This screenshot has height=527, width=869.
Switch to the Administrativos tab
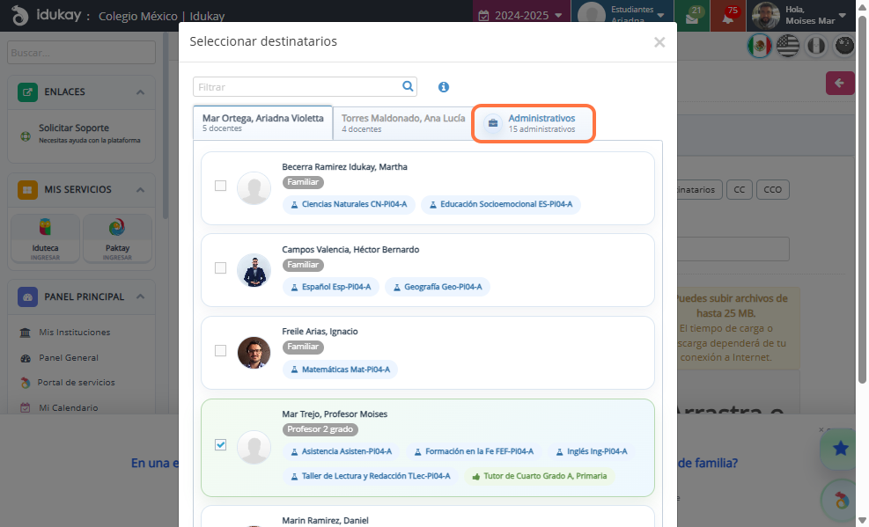click(534, 123)
